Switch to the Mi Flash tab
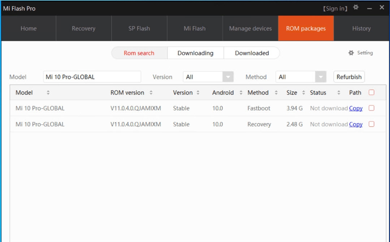The width and height of the screenshot is (390, 242). (x=195, y=29)
